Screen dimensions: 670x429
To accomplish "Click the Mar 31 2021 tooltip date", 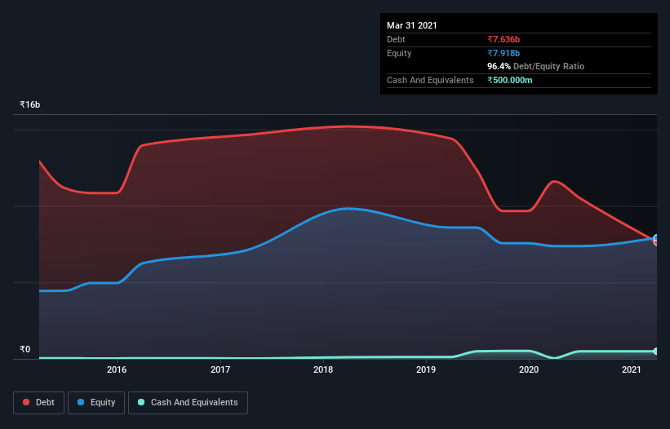I will tap(412, 25).
